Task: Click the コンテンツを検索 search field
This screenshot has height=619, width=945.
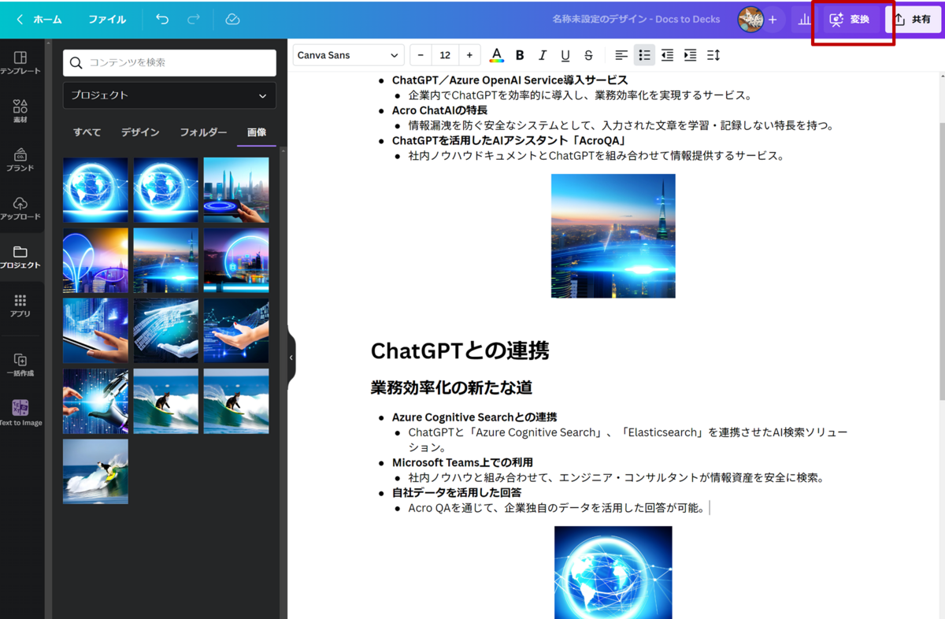Action: [x=169, y=62]
